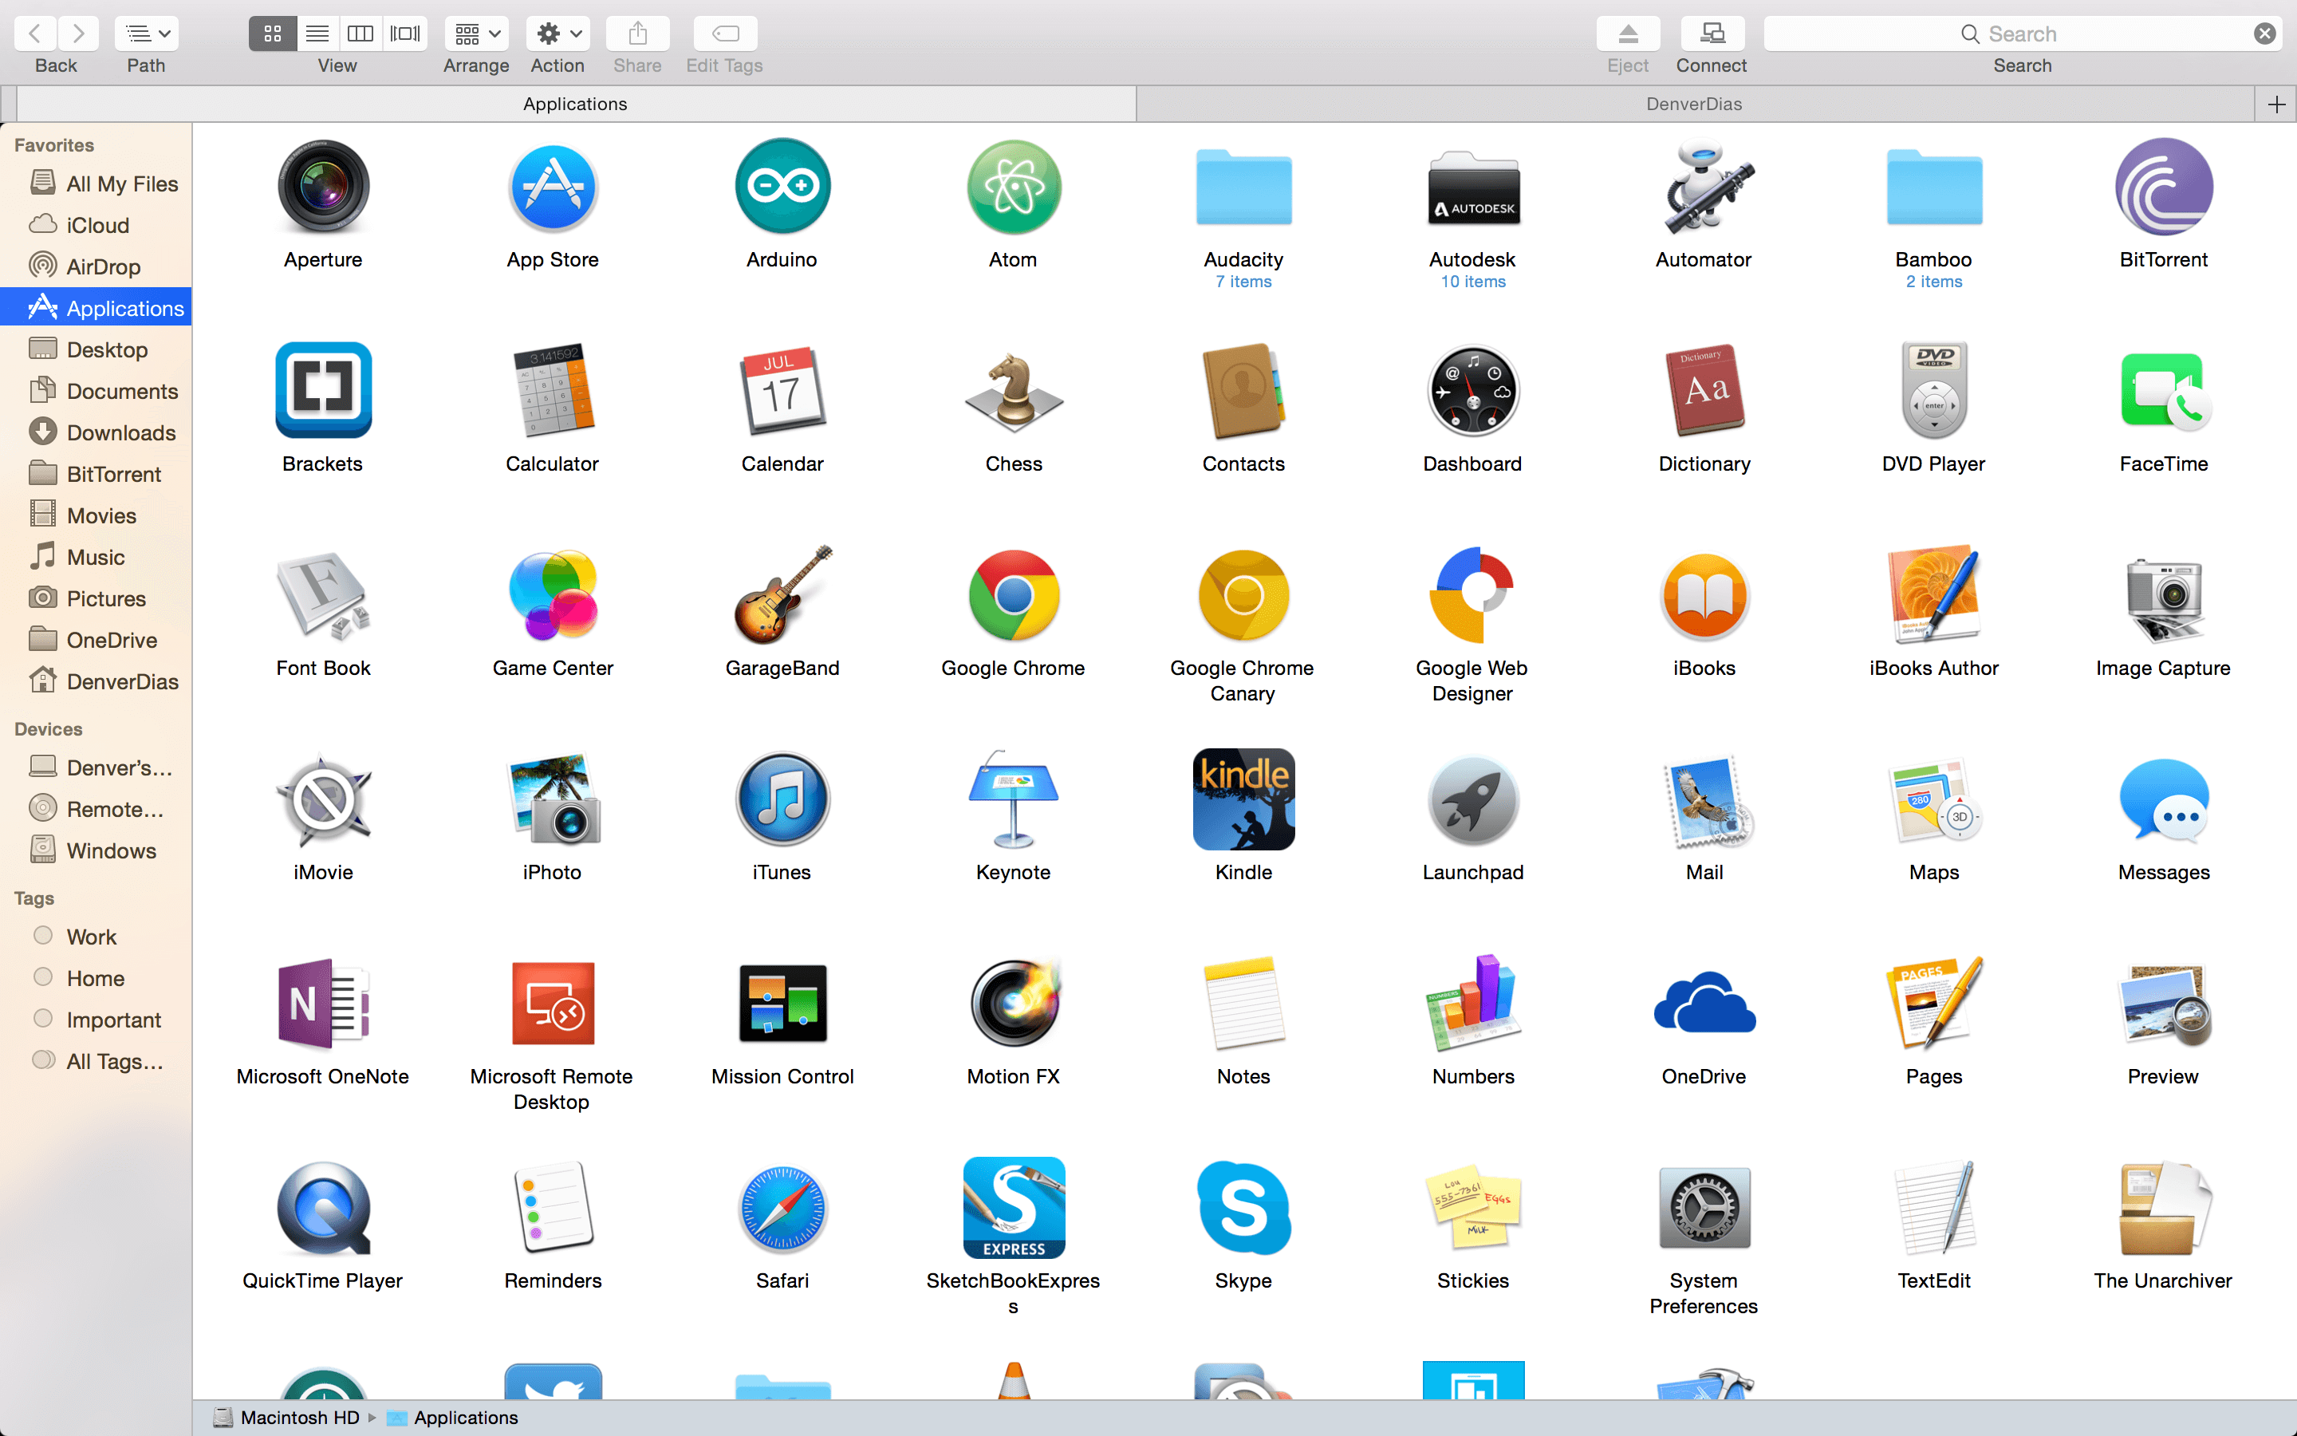Select iCloud in Favorites sidebar
2297x1436 pixels.
(96, 225)
